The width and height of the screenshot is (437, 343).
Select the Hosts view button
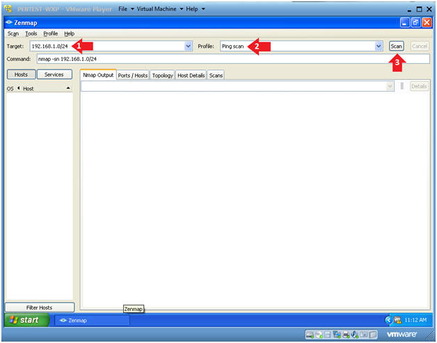[21, 74]
